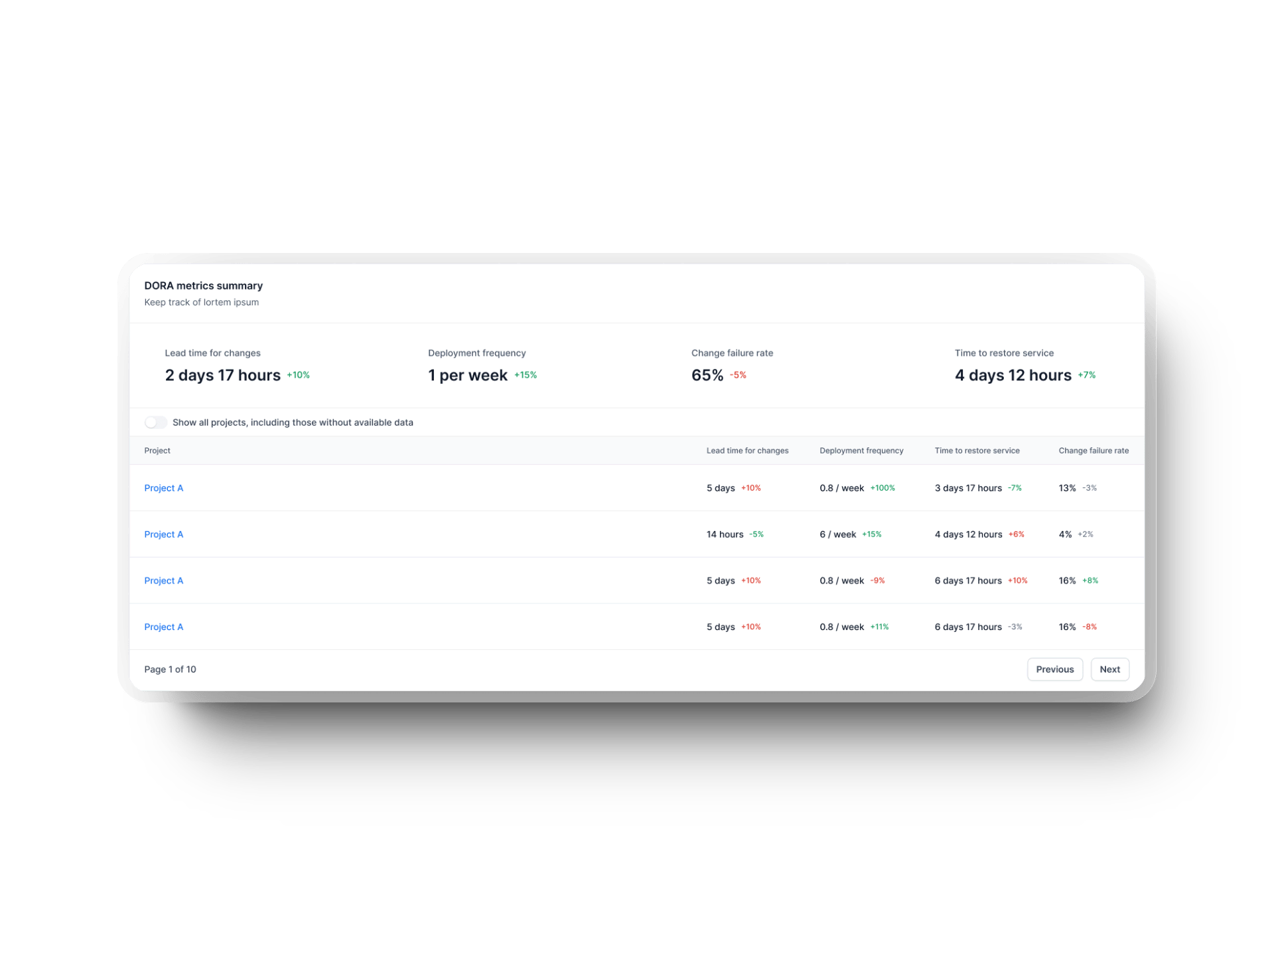Click the -5% trend beside 65%

738,375
